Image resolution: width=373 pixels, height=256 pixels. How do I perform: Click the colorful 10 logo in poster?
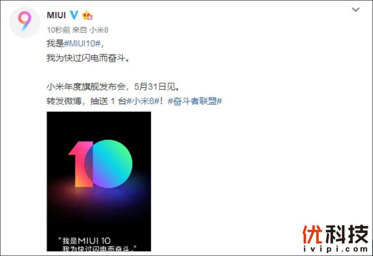click(x=100, y=164)
